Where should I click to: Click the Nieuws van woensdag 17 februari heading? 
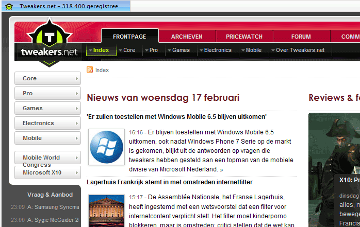[x=163, y=98]
